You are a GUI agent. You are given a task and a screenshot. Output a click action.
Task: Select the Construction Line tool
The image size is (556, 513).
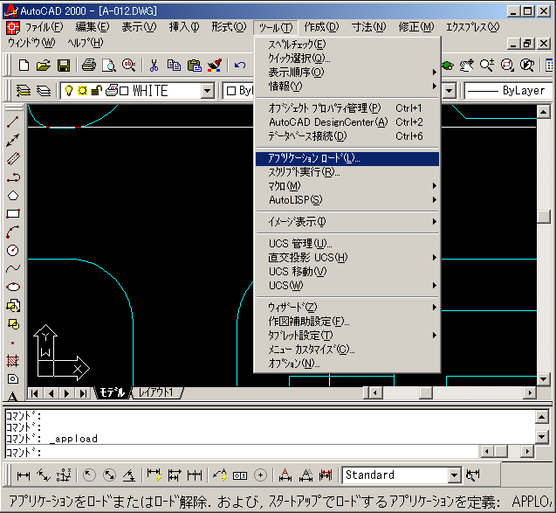point(13,140)
